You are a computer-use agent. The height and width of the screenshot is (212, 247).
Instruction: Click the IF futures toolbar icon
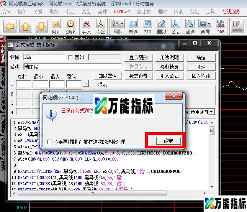coord(237,26)
